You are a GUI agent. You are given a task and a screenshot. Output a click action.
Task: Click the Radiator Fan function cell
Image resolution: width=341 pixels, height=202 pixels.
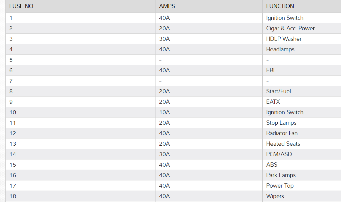[x=282, y=133]
